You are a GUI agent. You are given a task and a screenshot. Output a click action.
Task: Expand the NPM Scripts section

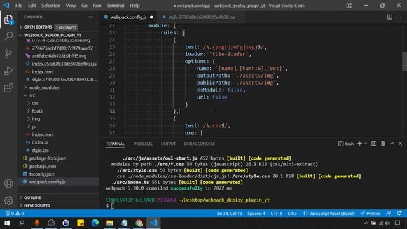(37, 205)
